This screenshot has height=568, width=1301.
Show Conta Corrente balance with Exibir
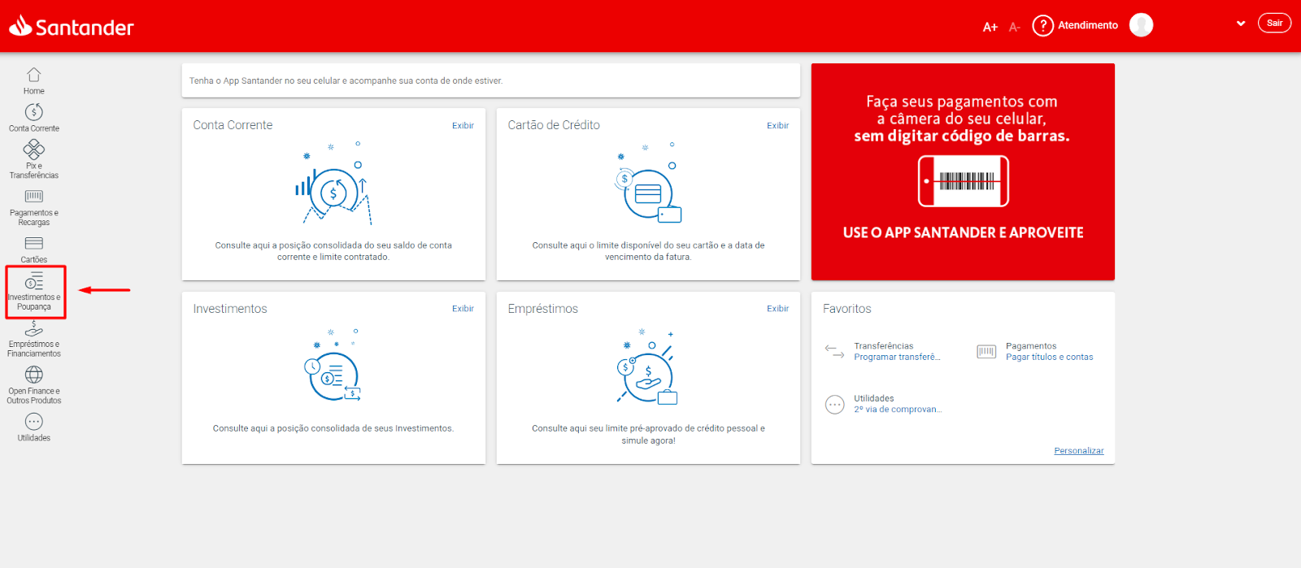(463, 125)
